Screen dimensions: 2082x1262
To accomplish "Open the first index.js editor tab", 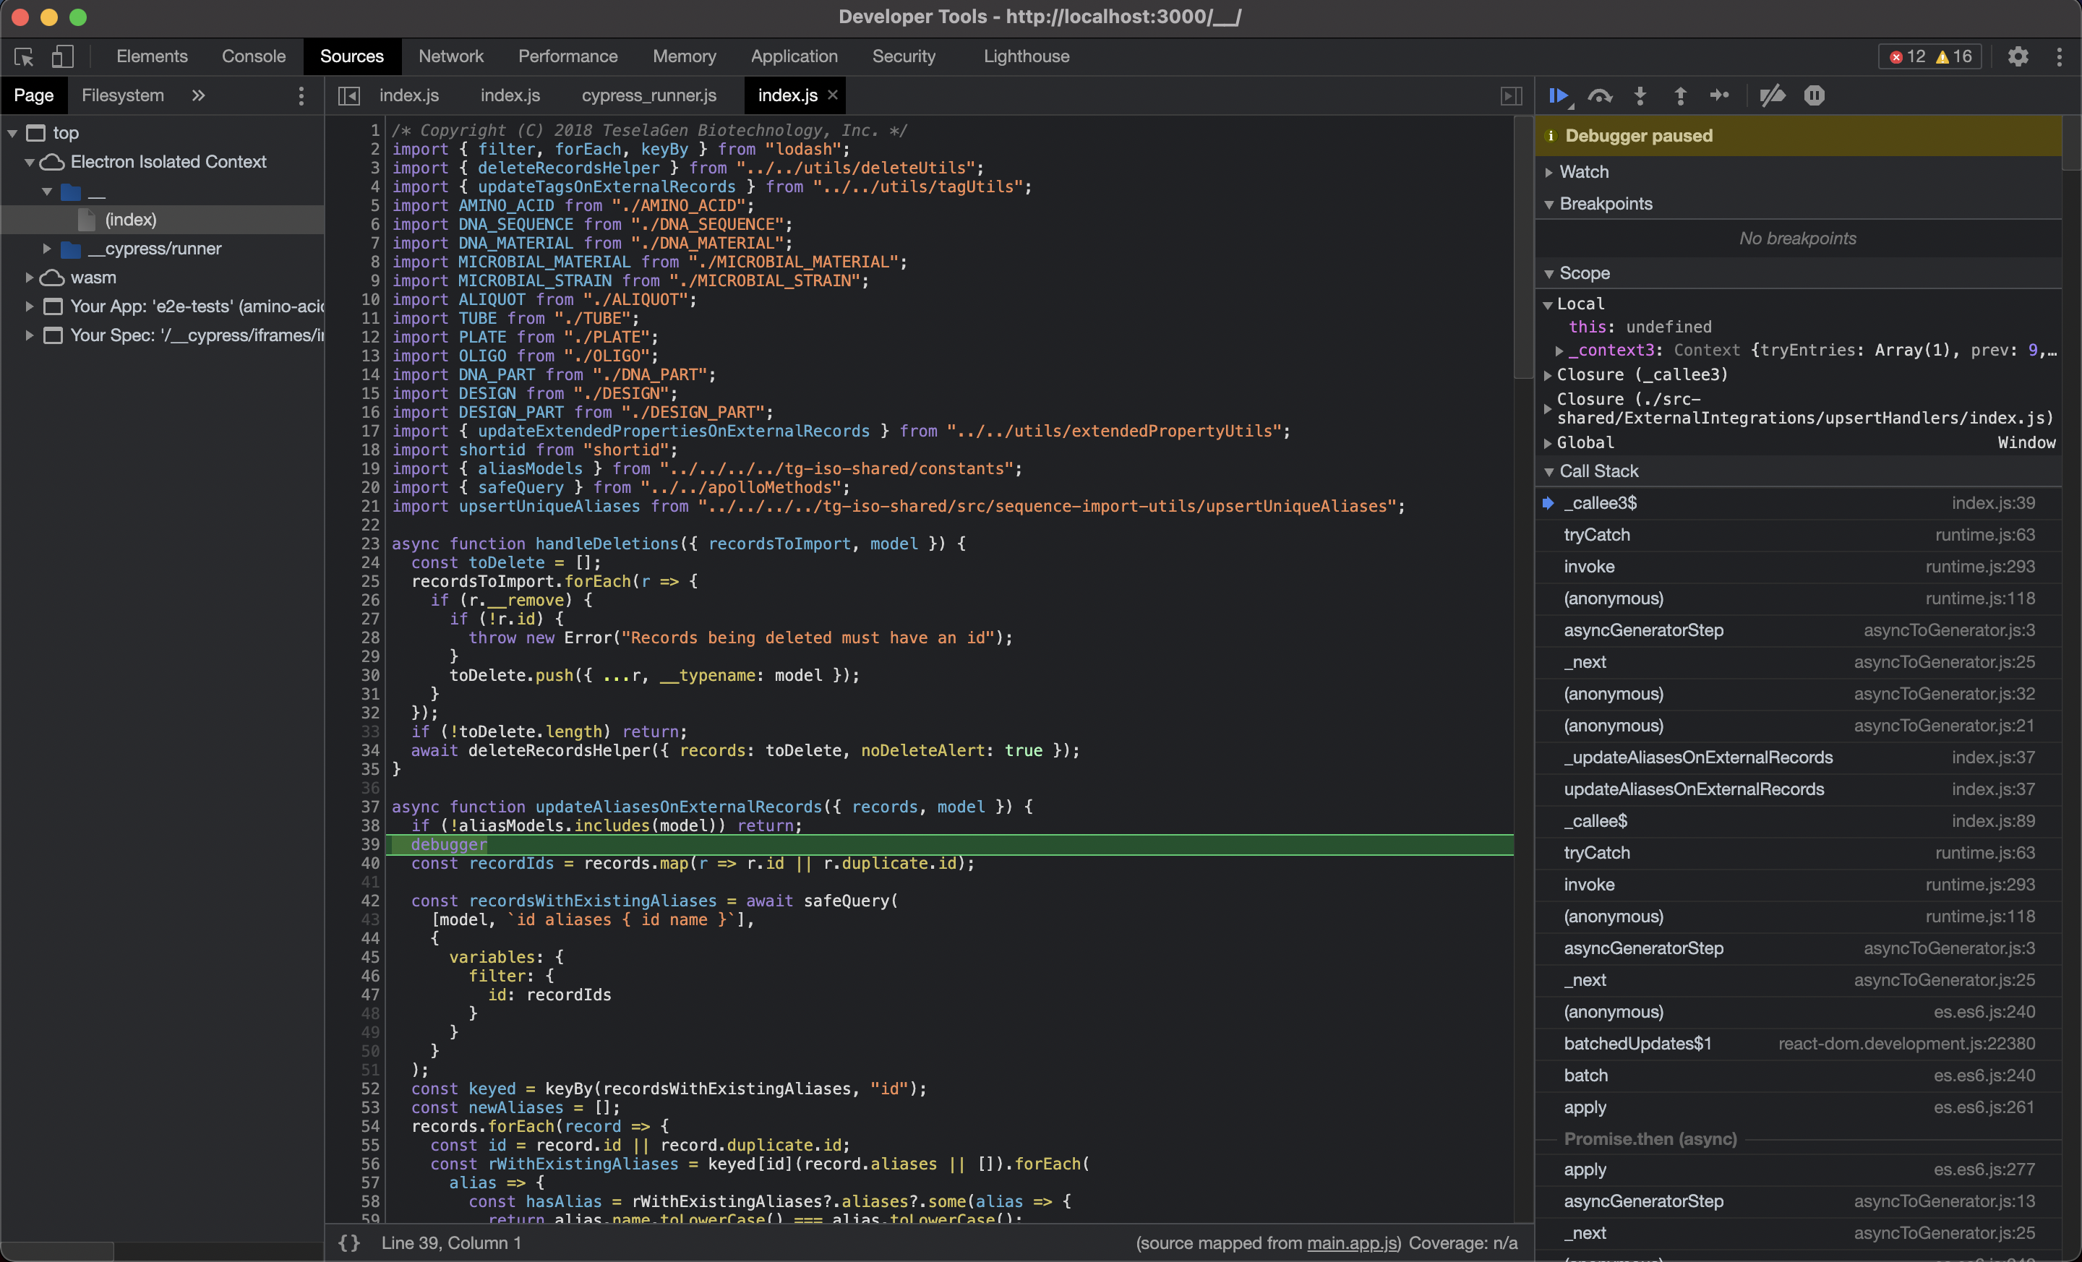I will 409,95.
